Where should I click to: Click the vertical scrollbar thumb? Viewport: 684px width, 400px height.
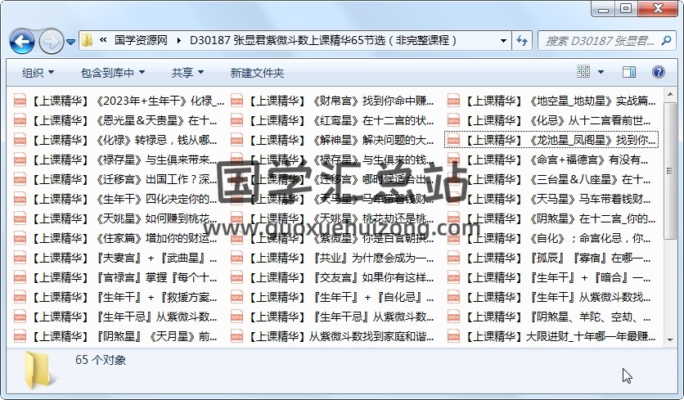coord(669,171)
